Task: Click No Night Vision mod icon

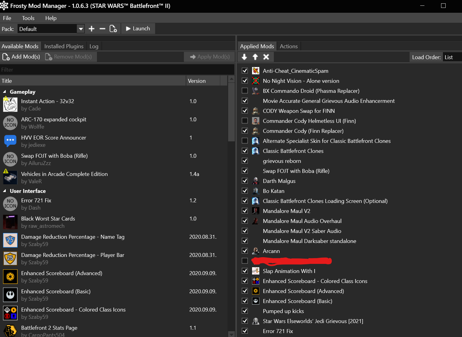Action: pos(256,81)
